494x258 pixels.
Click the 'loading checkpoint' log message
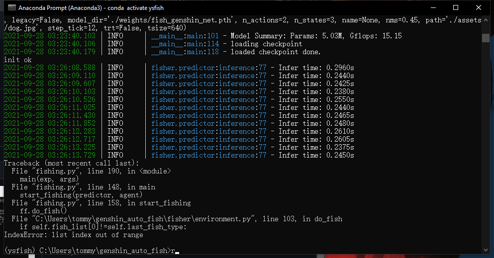coord(266,44)
